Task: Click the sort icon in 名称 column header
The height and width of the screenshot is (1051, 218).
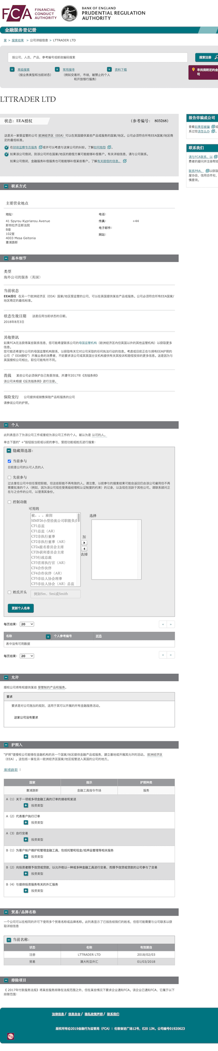Action: point(48,637)
